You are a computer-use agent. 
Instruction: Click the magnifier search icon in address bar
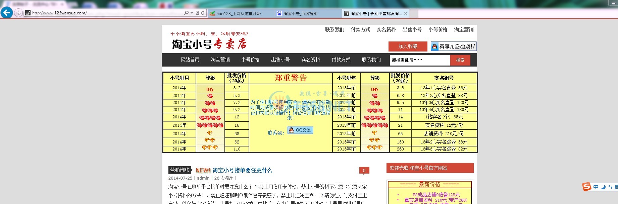click(186, 13)
